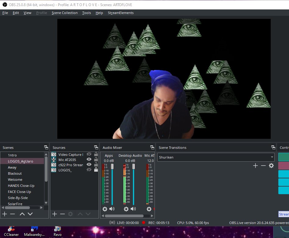Mute the Desktop Audio channel
This screenshot has height=238, width=289.
pos(133,209)
